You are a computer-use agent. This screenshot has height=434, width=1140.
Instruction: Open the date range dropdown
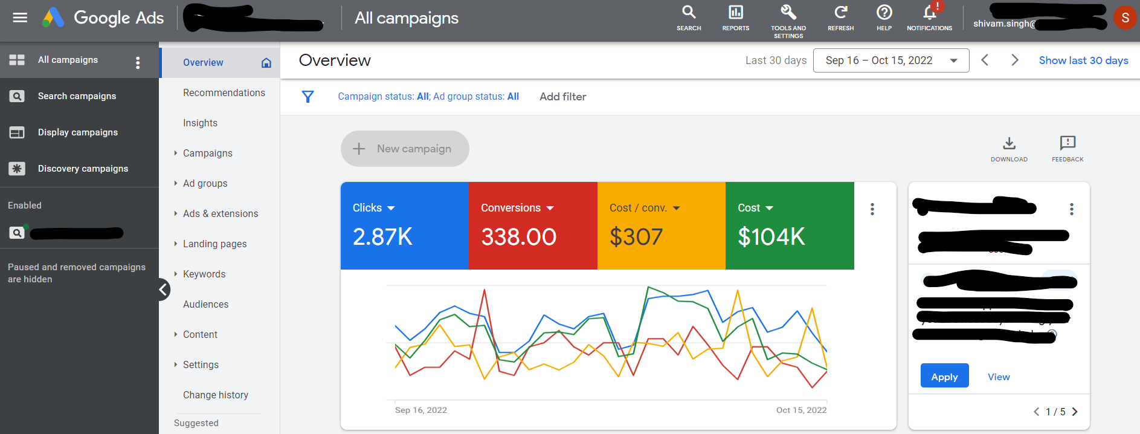point(891,60)
